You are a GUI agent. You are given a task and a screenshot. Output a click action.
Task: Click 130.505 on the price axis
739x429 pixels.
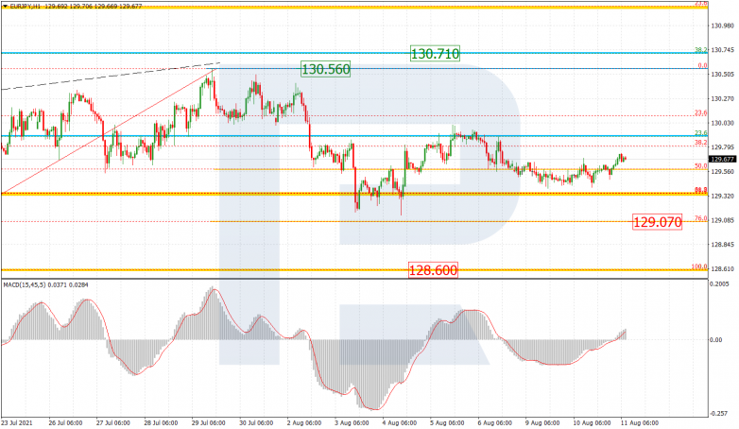722,75
